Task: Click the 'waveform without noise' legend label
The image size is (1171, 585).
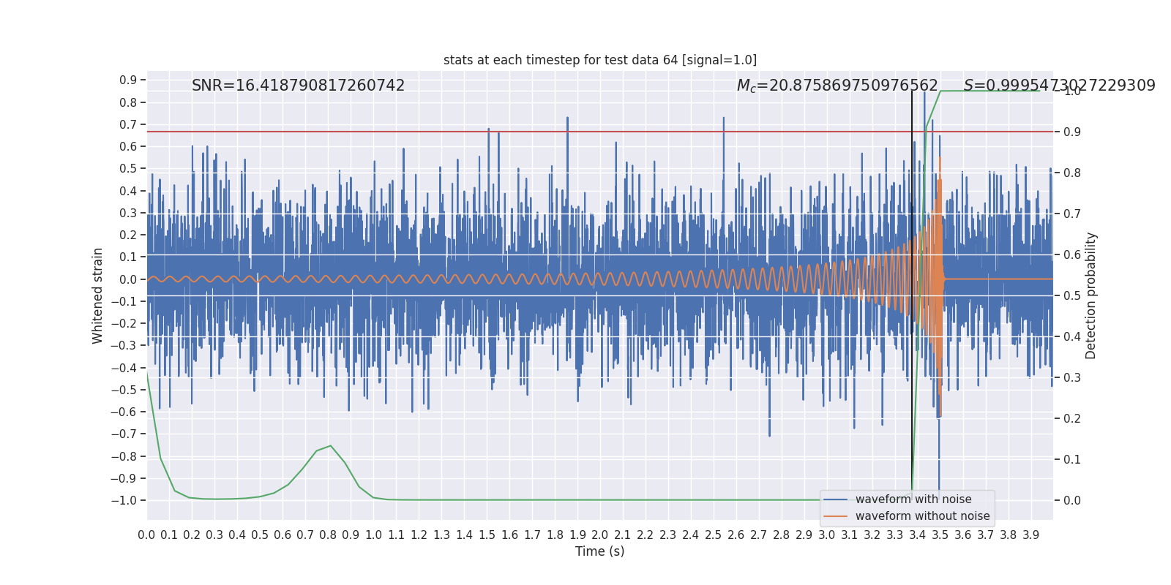Action: pos(922,516)
